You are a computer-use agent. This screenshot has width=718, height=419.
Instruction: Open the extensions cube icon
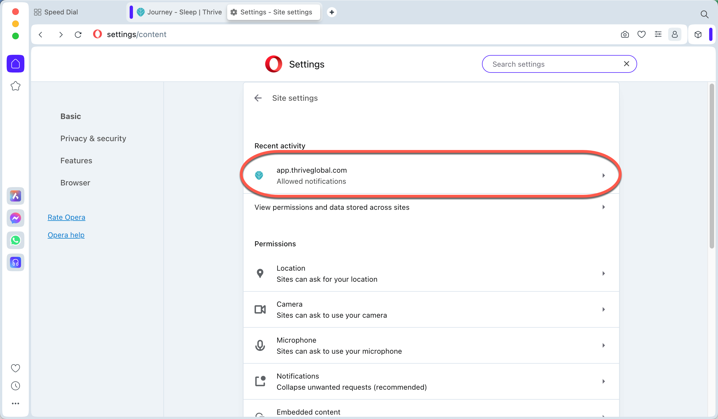pos(698,34)
